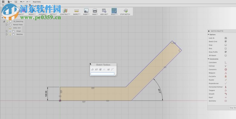Open the INSERT menu
The image size is (236, 119).
(86, 14)
